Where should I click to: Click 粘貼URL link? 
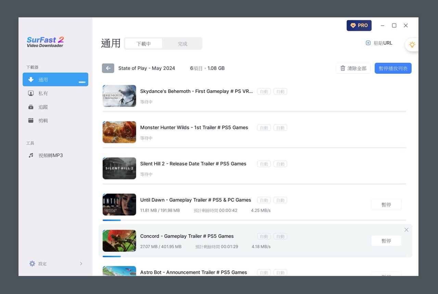379,43
